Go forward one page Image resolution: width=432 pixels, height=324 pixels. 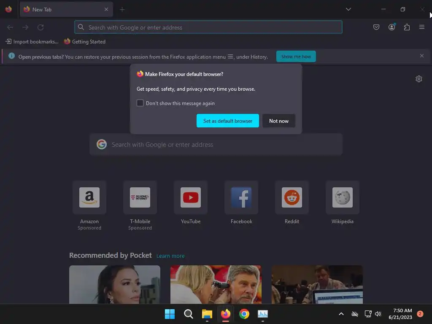pyautogui.click(x=25, y=27)
